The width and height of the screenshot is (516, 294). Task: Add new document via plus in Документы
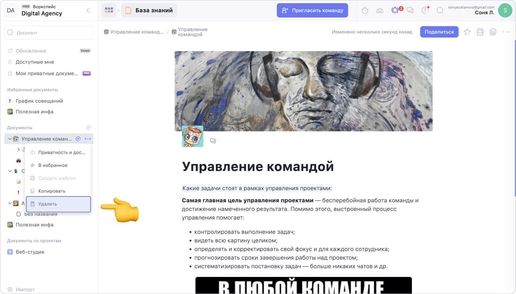coord(89,128)
